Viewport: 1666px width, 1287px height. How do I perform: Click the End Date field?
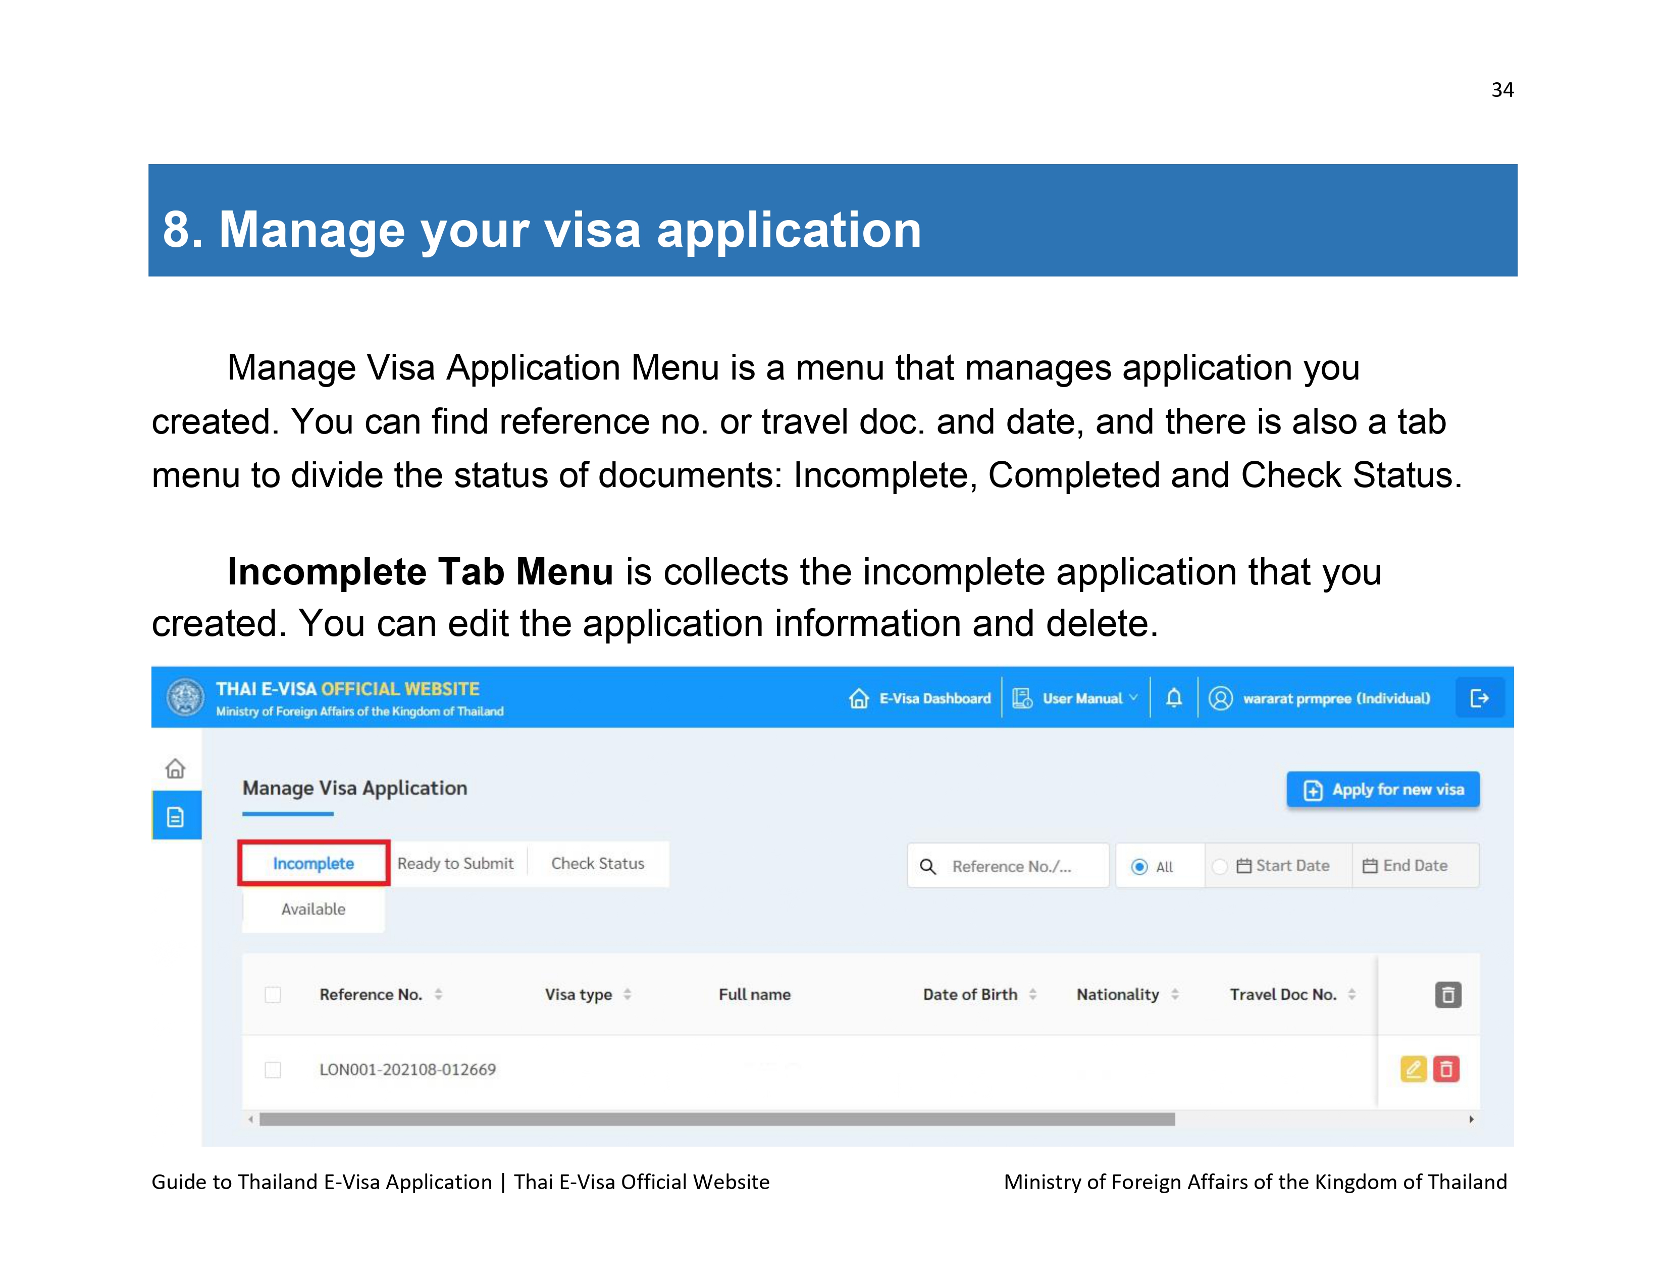pos(1415,866)
